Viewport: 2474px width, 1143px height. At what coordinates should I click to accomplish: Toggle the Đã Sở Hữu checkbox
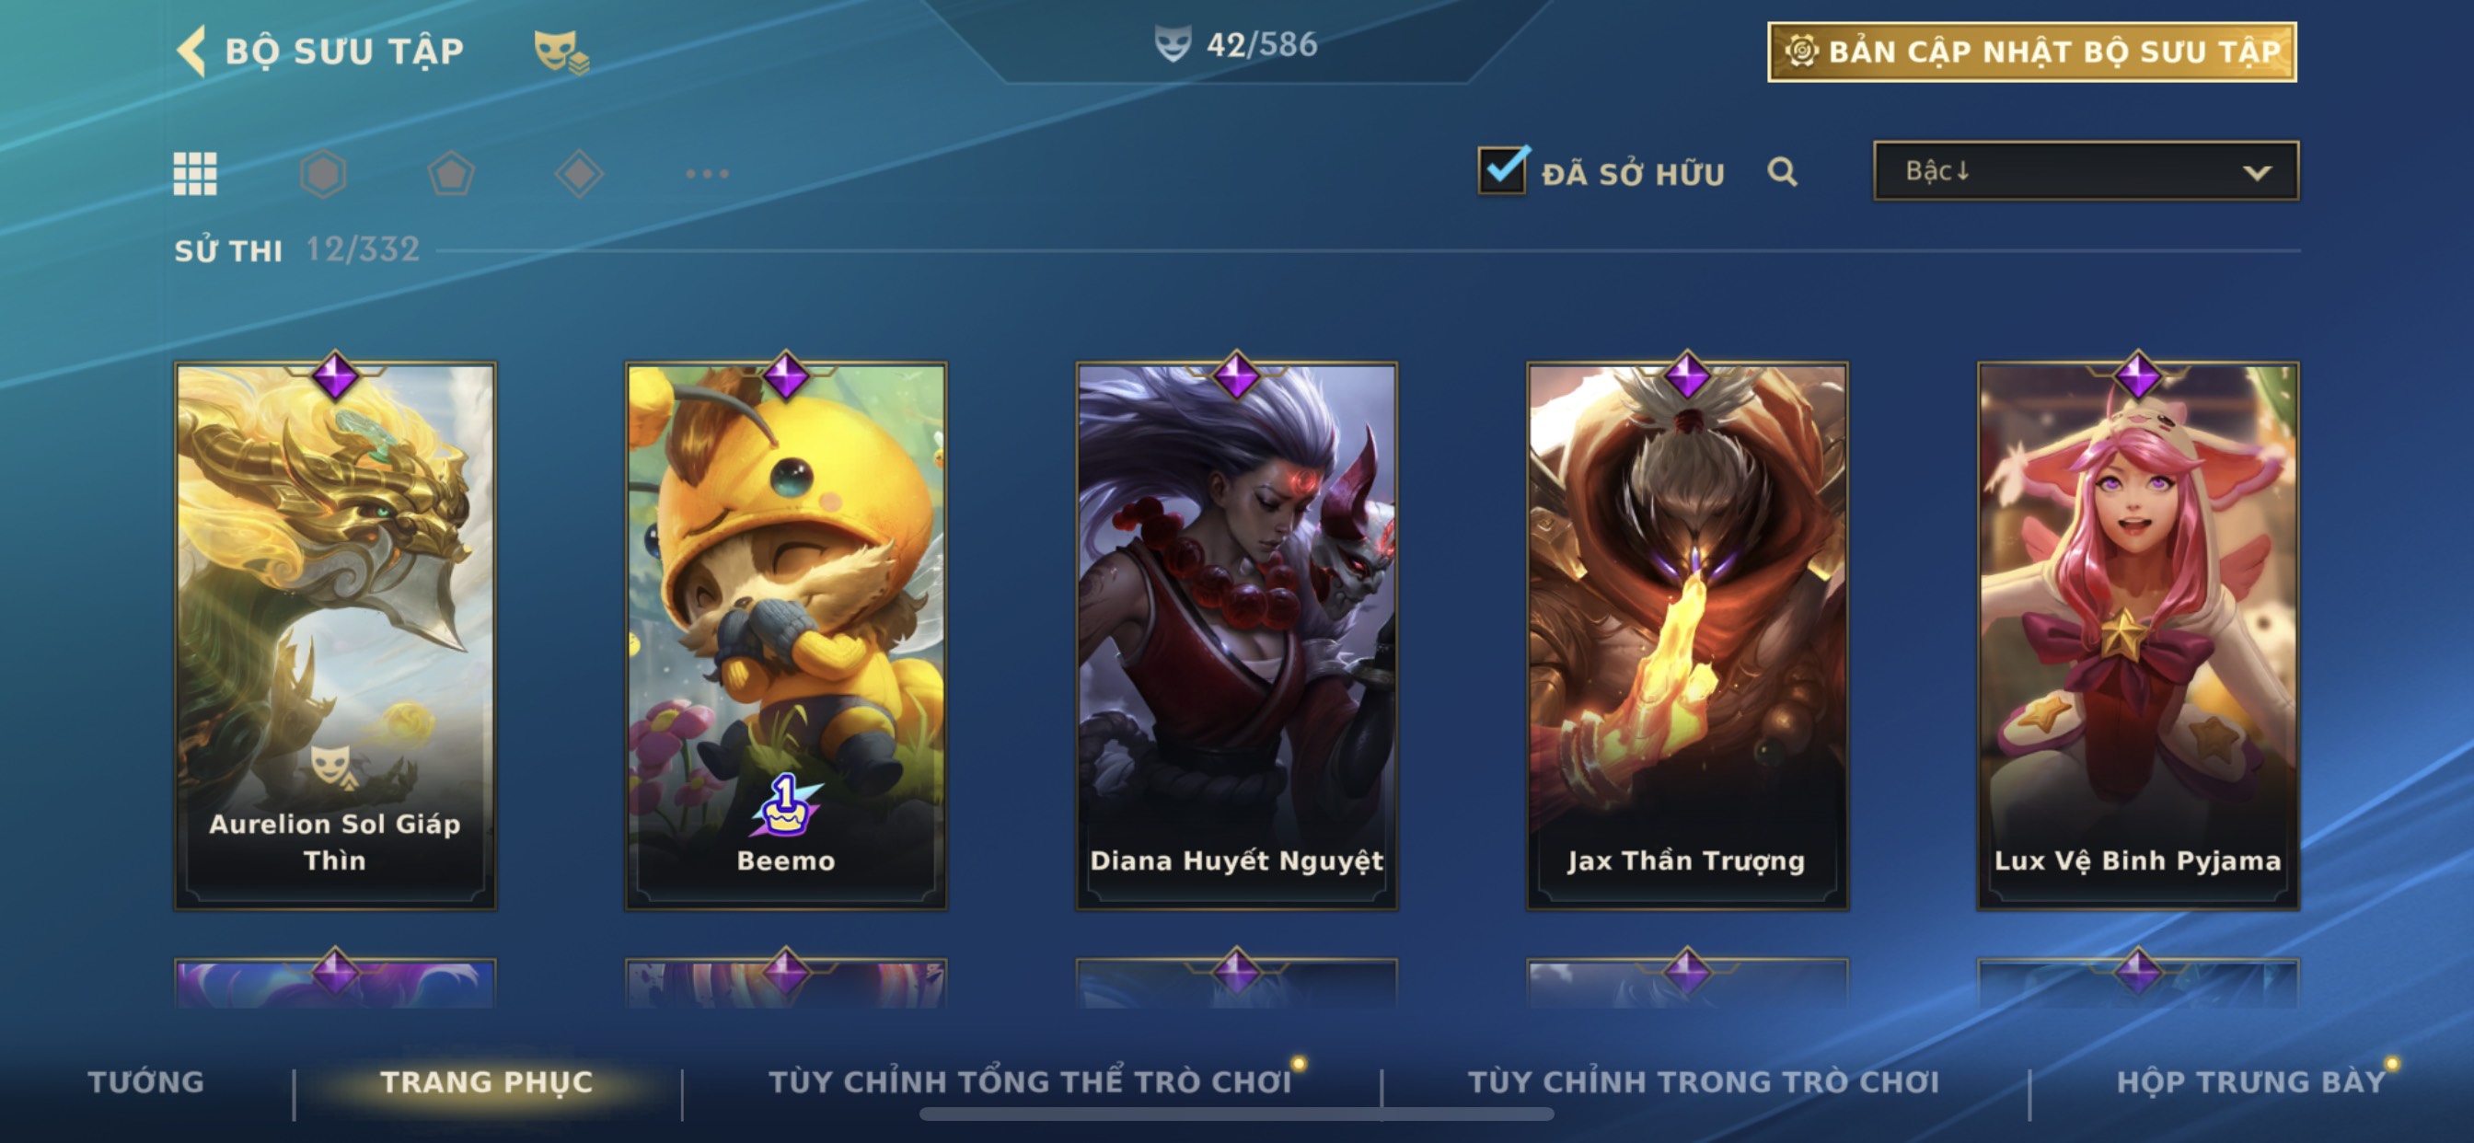click(x=1503, y=170)
